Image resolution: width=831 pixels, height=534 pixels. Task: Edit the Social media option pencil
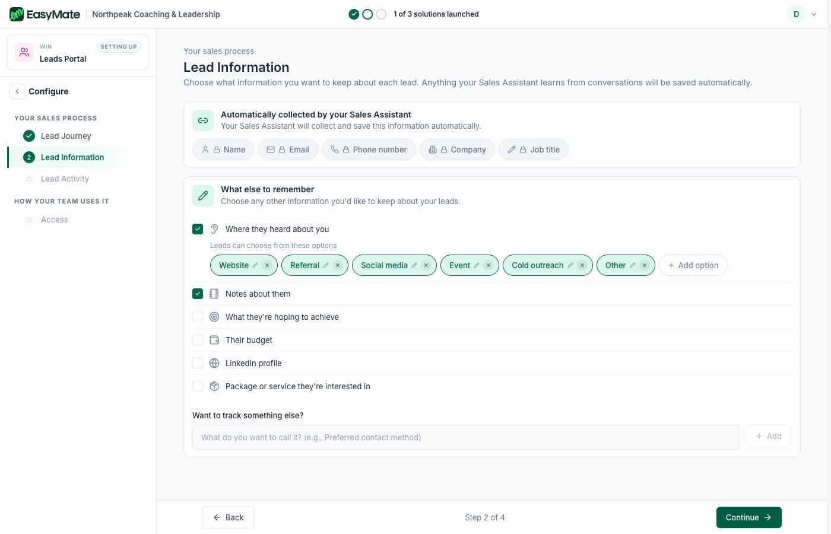[x=414, y=265]
